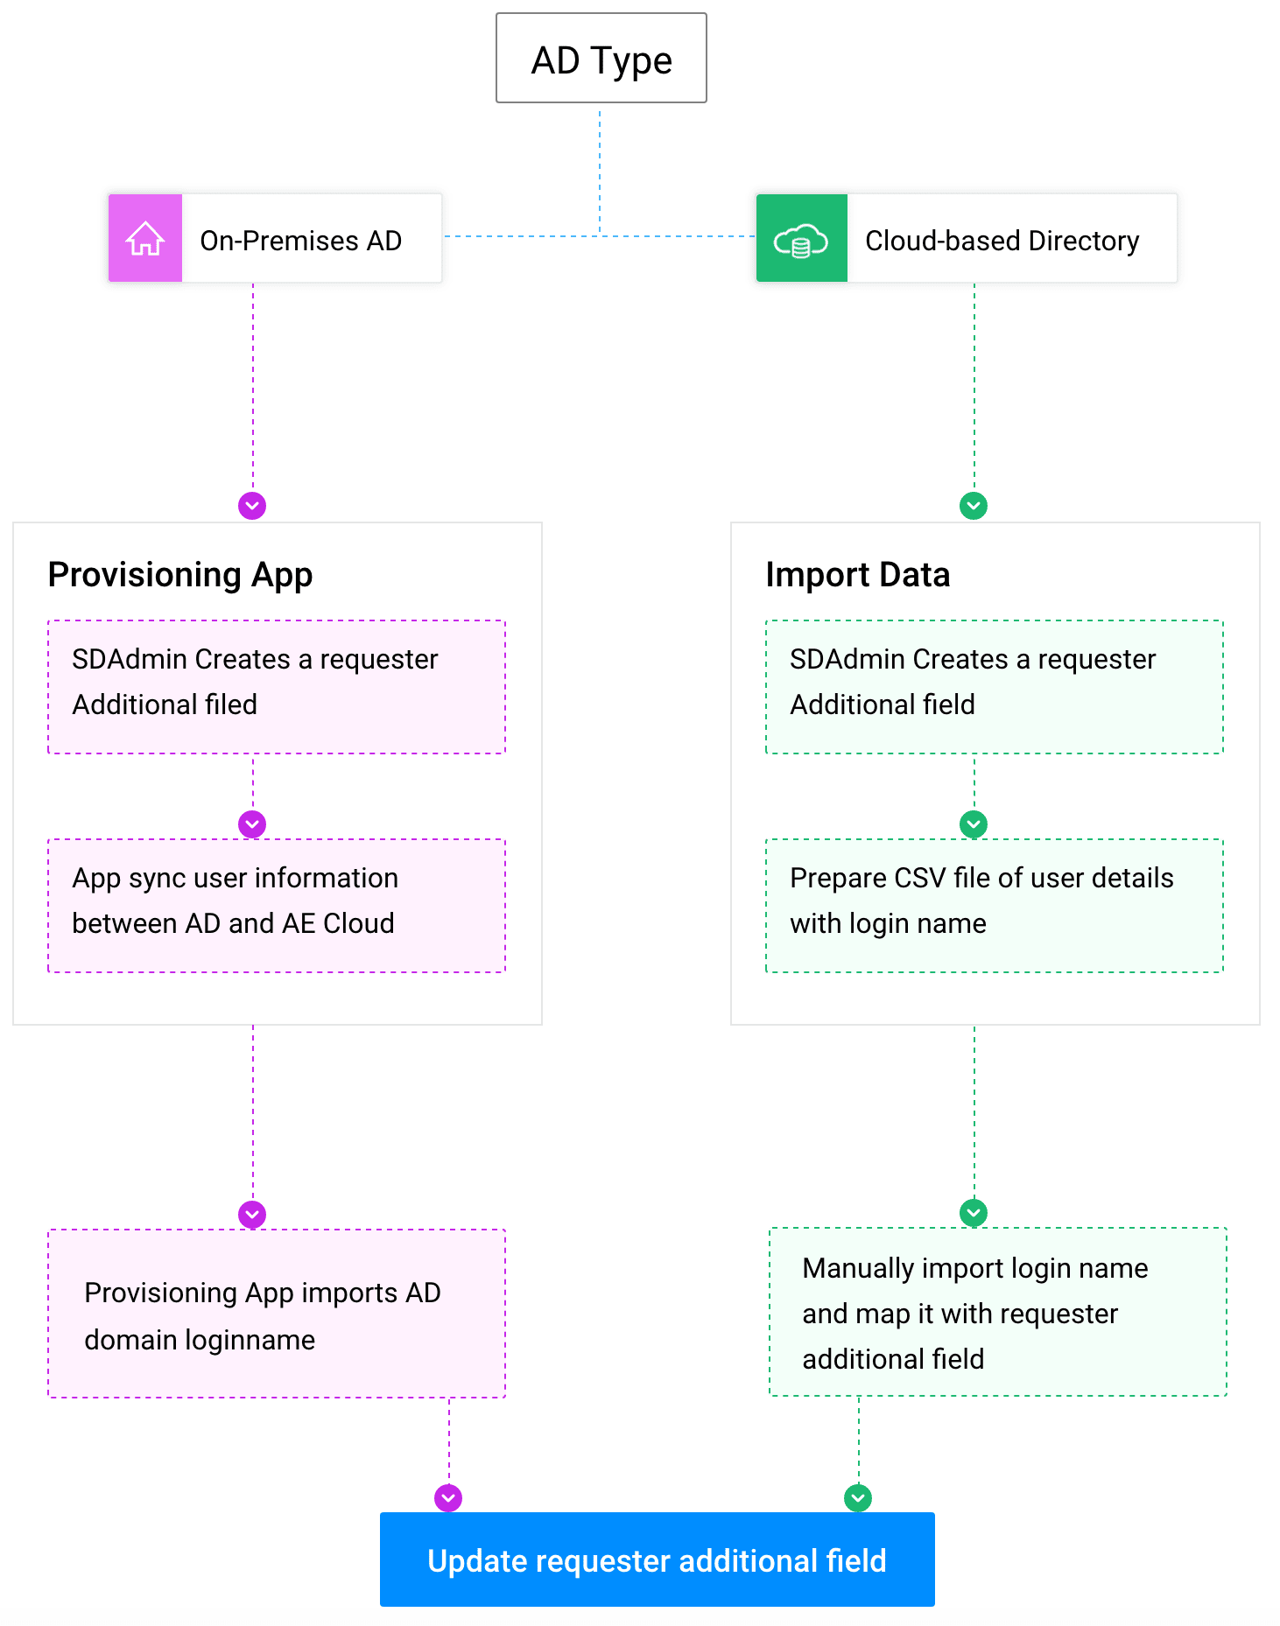Image resolution: width=1280 pixels, height=1626 pixels.
Task: Click purple chevron above Provisioning App panel
Action: 252,506
